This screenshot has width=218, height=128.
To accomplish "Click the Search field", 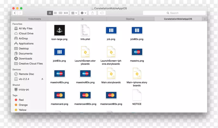I will [x=174, y=13].
